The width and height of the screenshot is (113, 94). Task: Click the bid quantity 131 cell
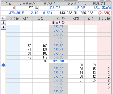point(76,80)
